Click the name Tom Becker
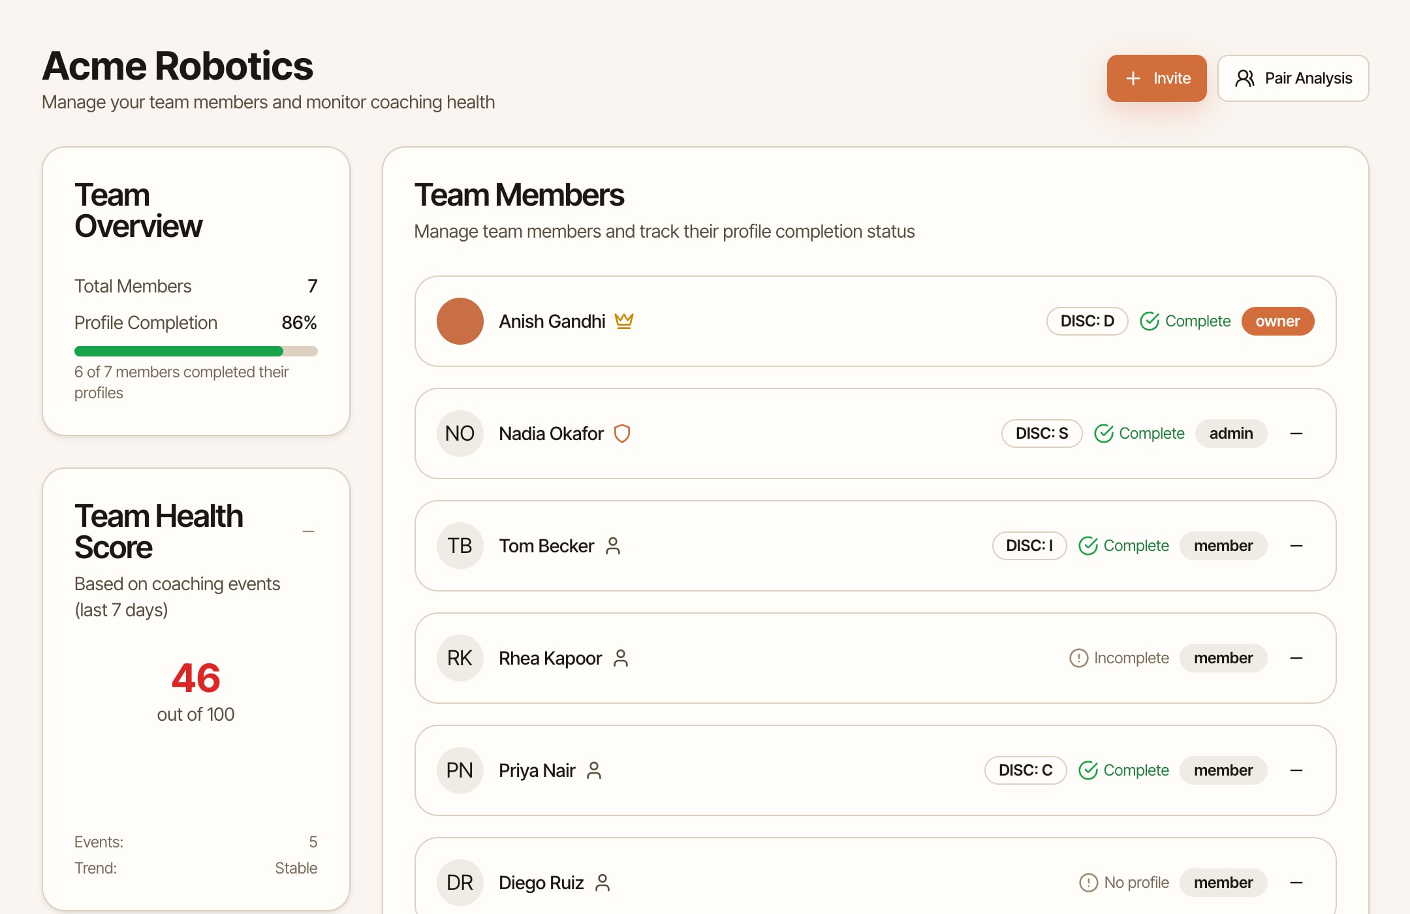The width and height of the screenshot is (1410, 914). pos(546,546)
